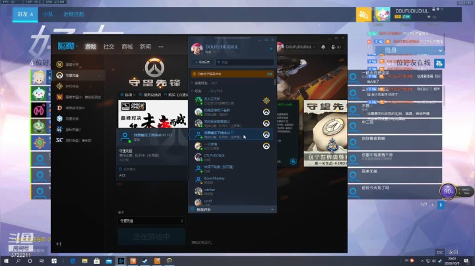
Task: Select StarCraft II in the game sidebar
Action: coord(78,129)
